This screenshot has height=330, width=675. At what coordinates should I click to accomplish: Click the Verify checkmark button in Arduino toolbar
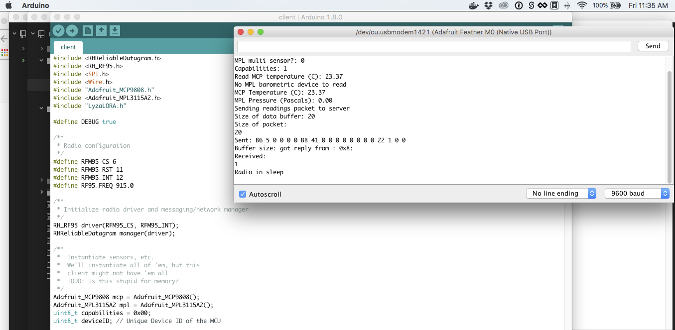59,31
